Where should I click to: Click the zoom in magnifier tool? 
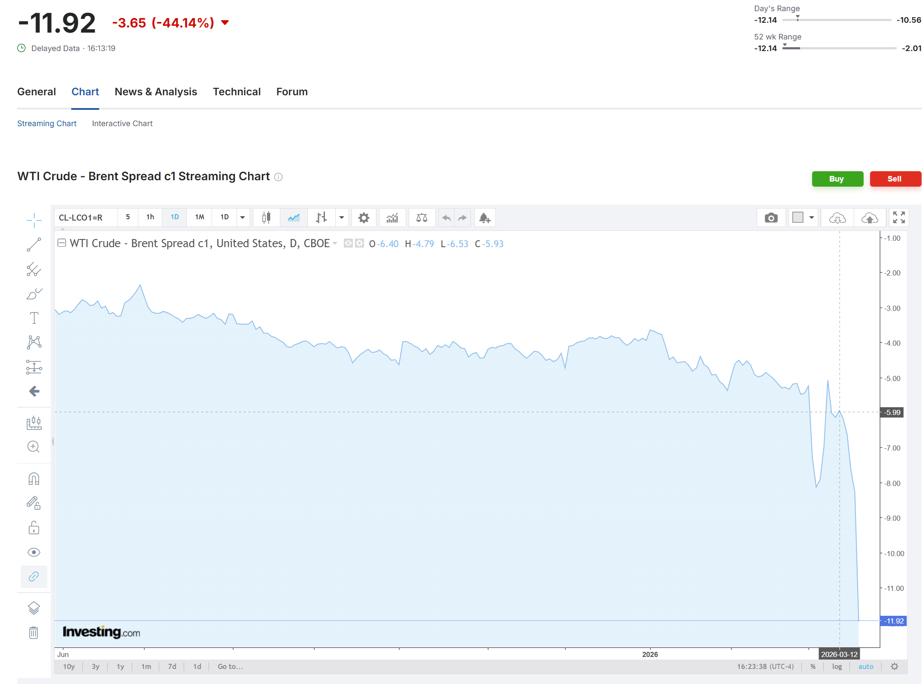tap(33, 447)
